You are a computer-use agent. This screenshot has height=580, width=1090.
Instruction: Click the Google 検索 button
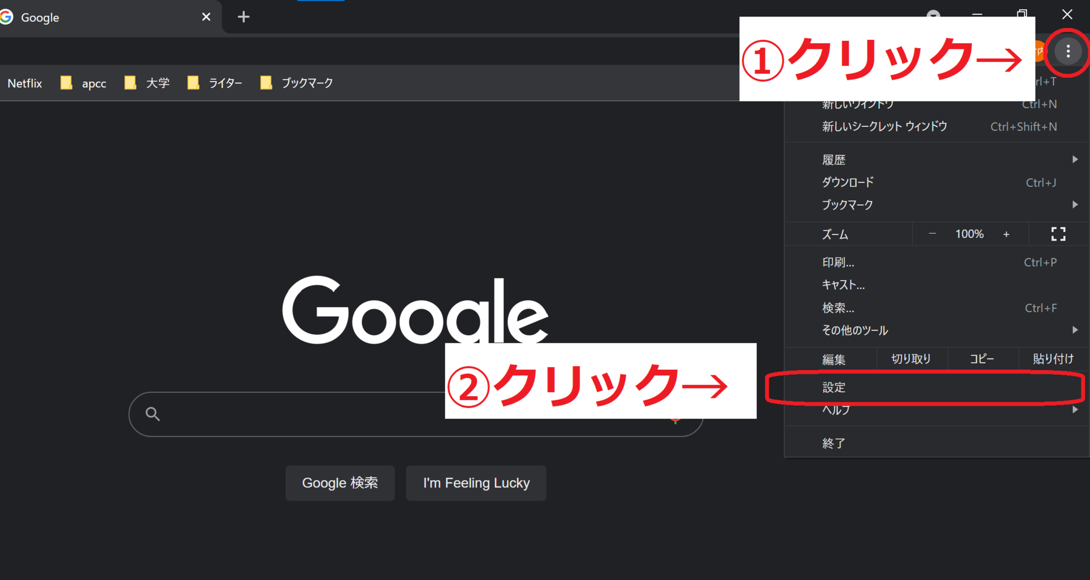click(339, 483)
